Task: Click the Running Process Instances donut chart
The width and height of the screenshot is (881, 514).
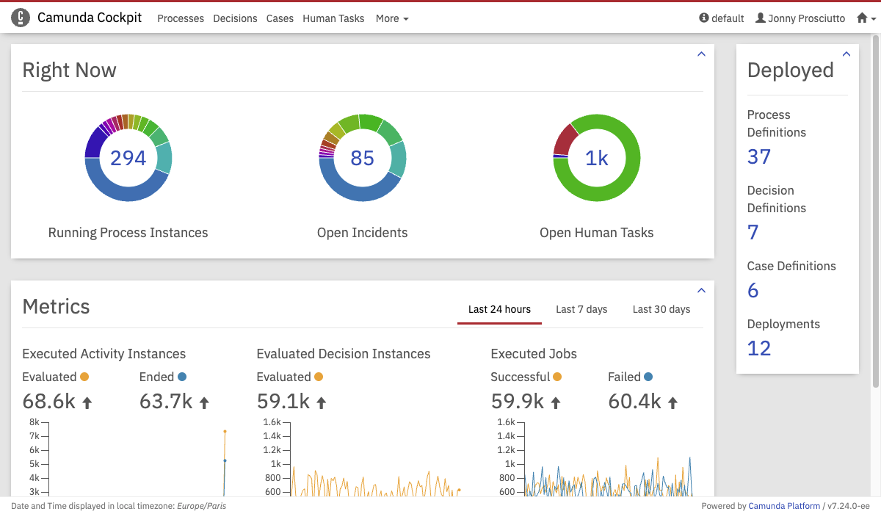Action: tap(128, 158)
